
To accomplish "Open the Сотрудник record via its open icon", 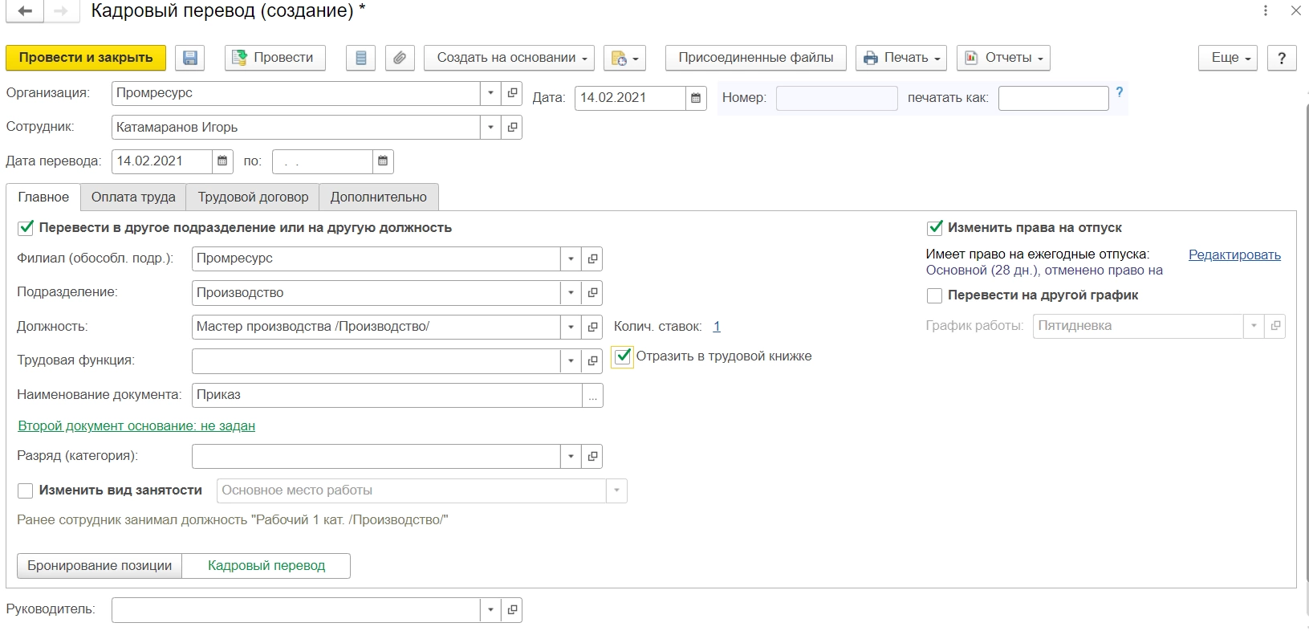I will (512, 128).
